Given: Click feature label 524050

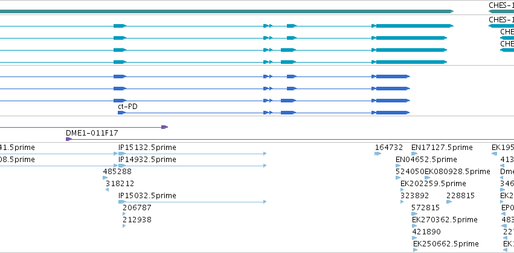Looking at the screenshot, I should click(410, 172).
